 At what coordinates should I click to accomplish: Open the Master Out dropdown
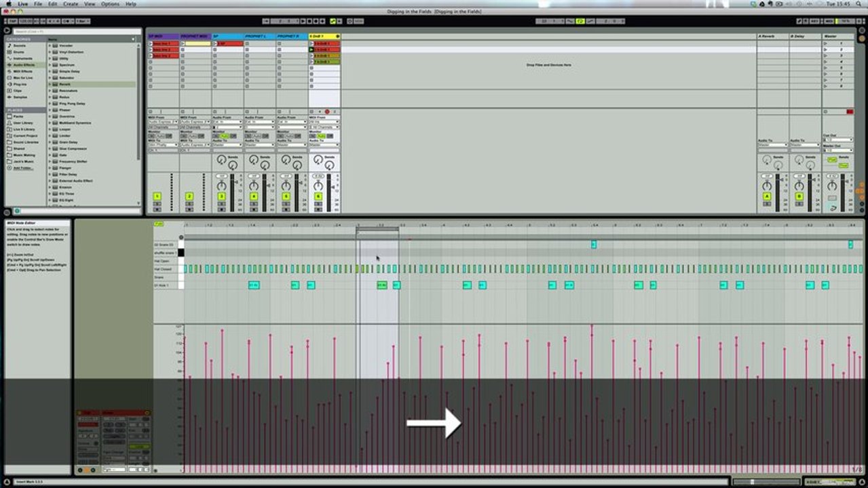click(838, 150)
